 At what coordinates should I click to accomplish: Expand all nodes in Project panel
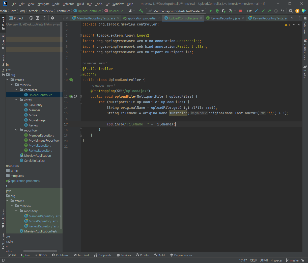pos(38,18)
